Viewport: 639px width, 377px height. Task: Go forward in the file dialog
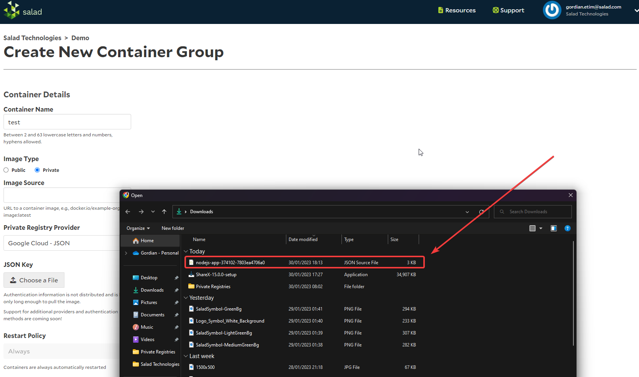pos(141,212)
